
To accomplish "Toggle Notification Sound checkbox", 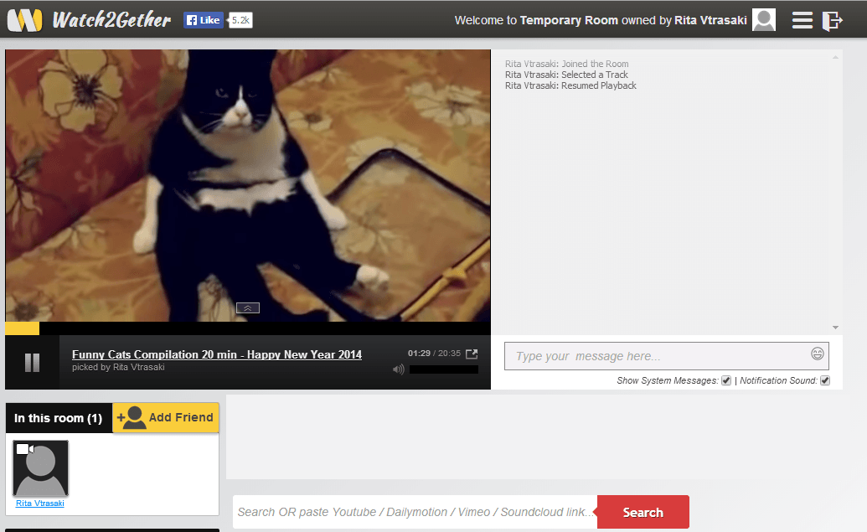I will tap(825, 380).
